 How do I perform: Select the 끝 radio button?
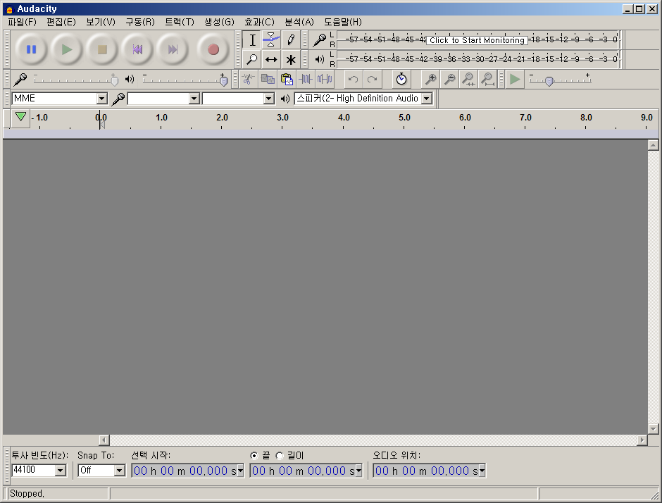254,456
